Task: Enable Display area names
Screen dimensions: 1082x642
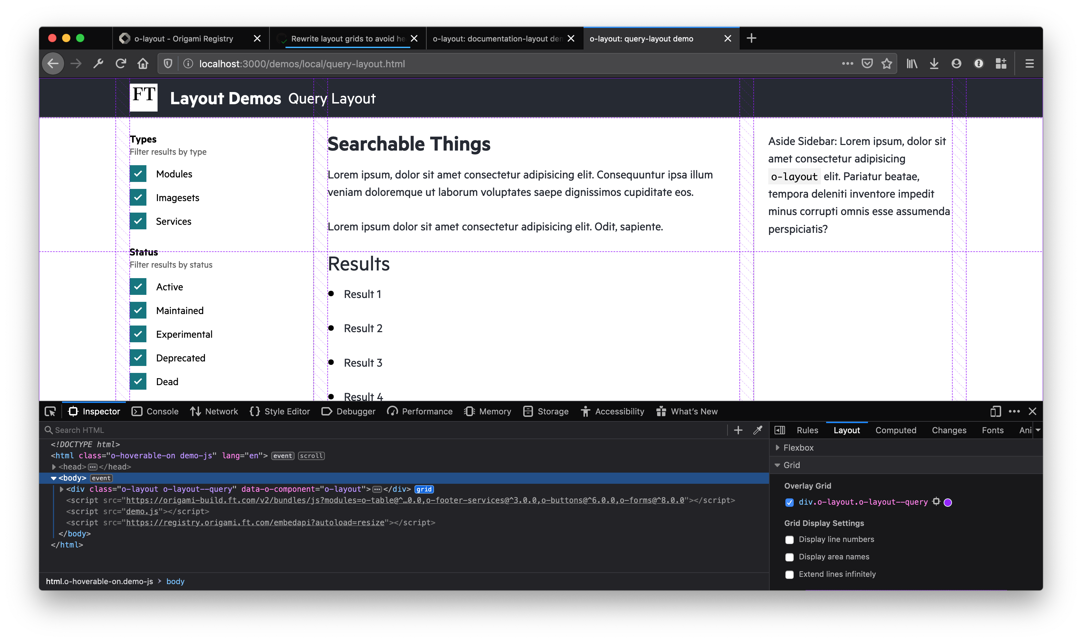Action: click(x=790, y=557)
